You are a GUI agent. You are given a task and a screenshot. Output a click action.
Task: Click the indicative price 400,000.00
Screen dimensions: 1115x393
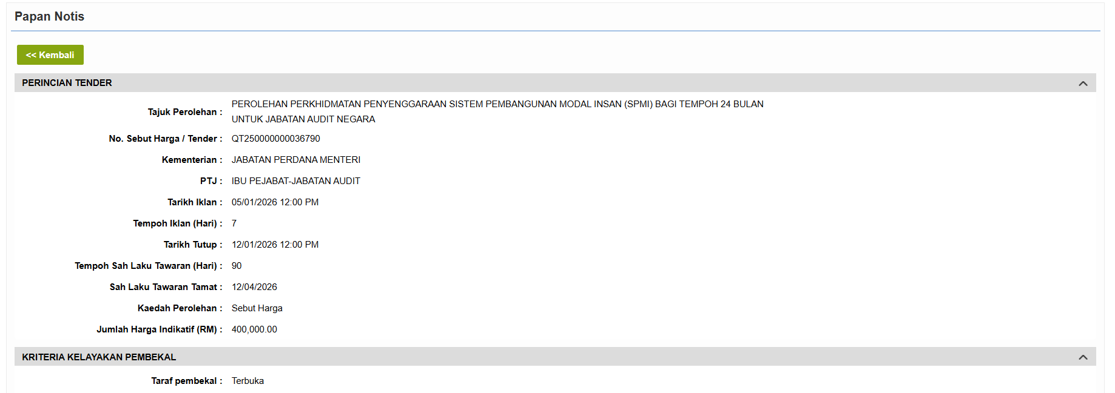click(254, 329)
